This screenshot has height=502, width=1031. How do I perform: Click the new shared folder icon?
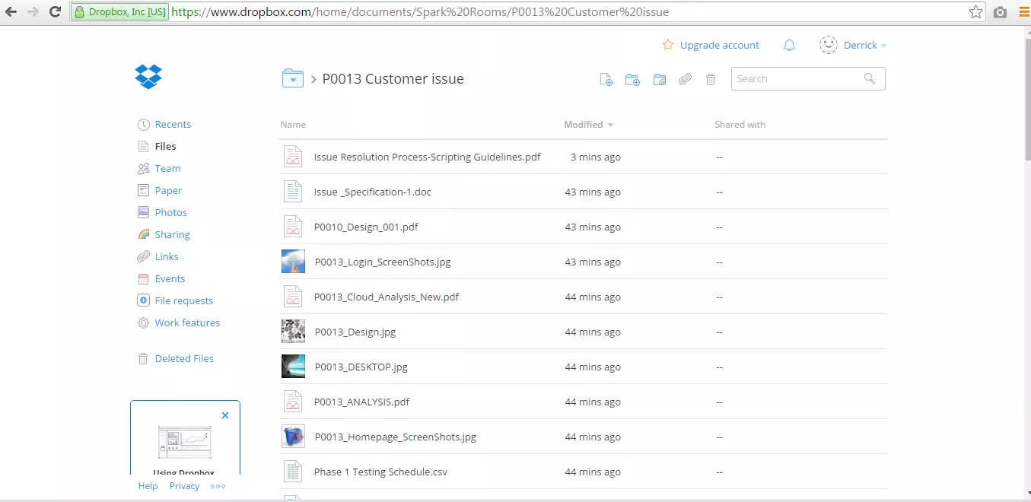pyautogui.click(x=660, y=79)
